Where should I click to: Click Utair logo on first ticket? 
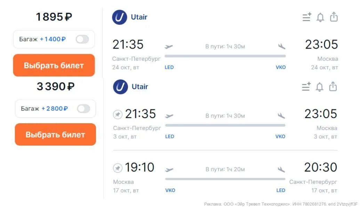(x=119, y=17)
